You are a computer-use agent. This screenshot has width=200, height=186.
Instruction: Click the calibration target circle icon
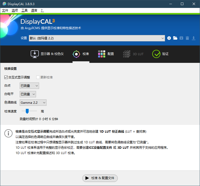pyautogui.click(x=76, y=54)
